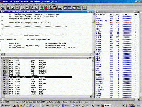142x107 pixels.
Task: Open the Help menu
Action: coord(54,4)
